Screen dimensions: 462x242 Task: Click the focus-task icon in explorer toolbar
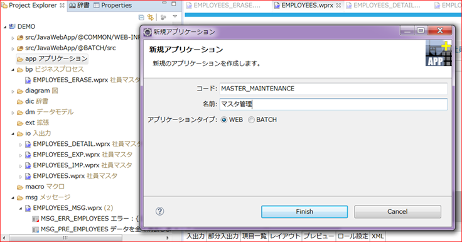tap(163, 18)
